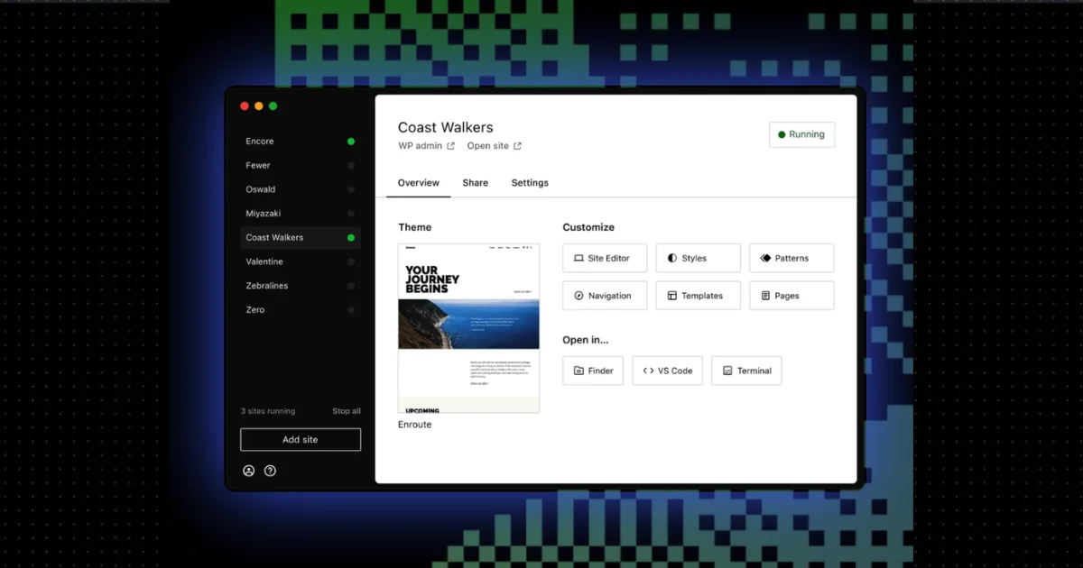1083x568 pixels.
Task: Click the Coast Walkers site title
Action: 446,127
